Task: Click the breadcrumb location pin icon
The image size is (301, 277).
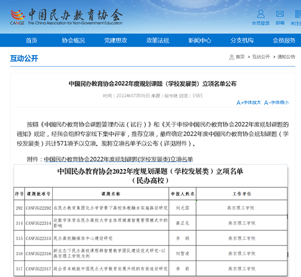Action: pyautogui.click(x=231, y=57)
